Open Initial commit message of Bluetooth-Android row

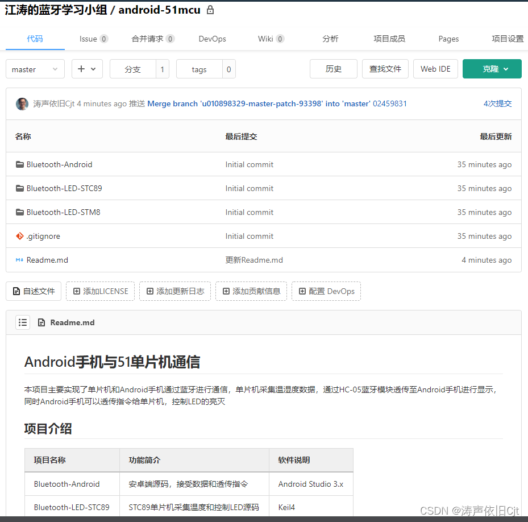pyautogui.click(x=250, y=164)
